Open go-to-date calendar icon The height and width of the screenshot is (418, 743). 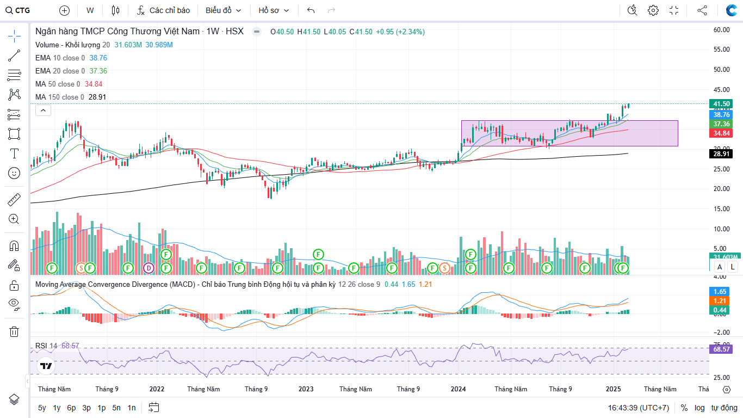click(x=153, y=407)
